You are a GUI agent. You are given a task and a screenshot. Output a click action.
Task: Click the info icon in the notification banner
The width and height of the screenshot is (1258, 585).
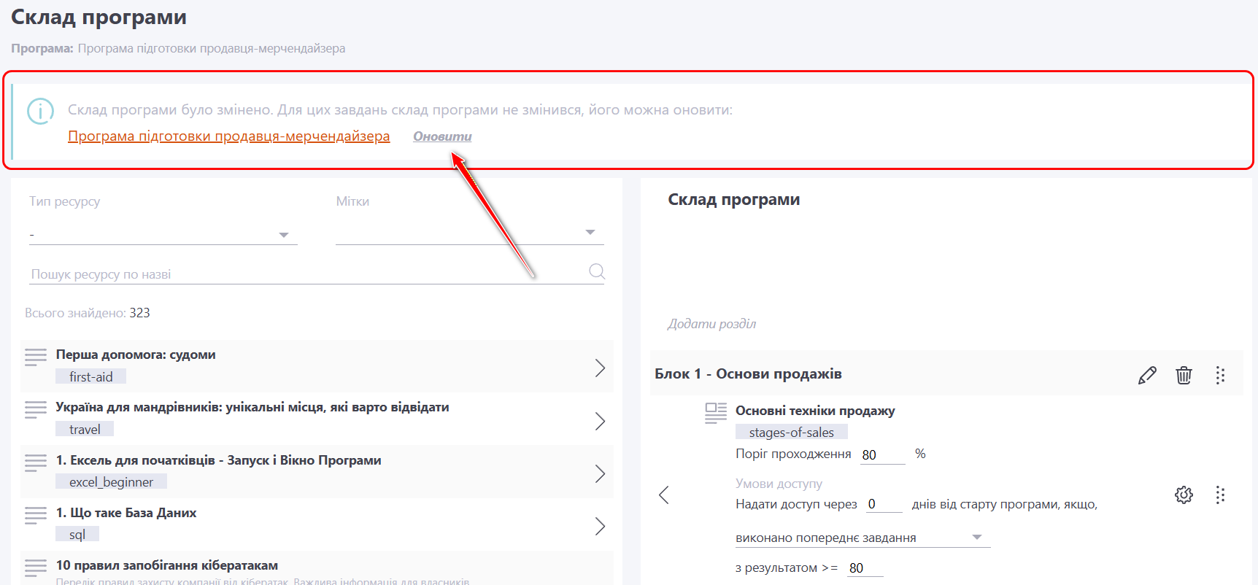40,111
